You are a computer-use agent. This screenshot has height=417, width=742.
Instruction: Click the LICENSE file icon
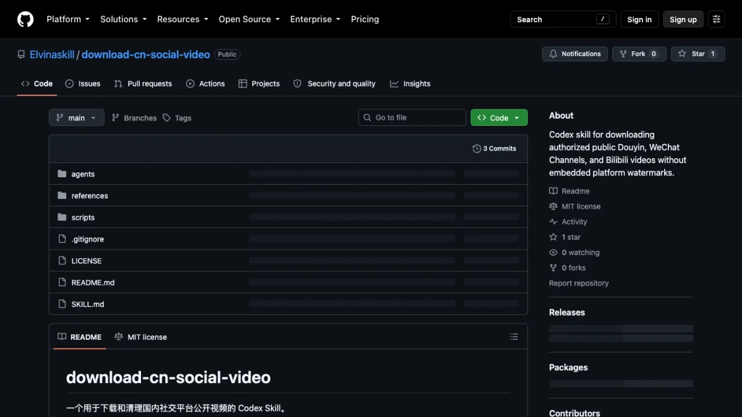click(62, 260)
